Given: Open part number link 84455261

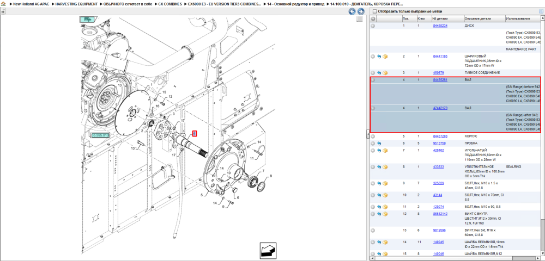Looking at the screenshot, I should tap(440, 80).
